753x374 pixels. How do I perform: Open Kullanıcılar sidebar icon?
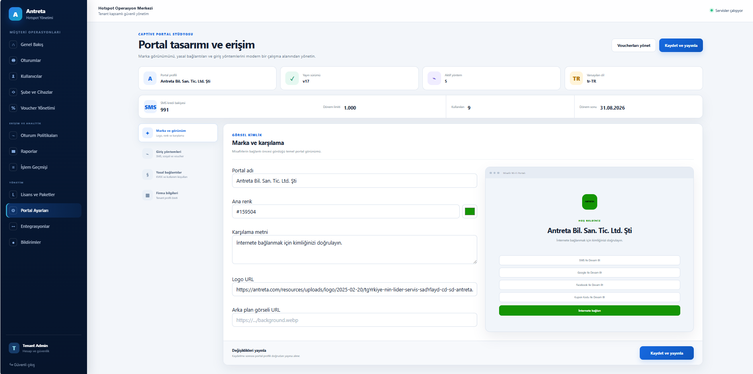pyautogui.click(x=14, y=76)
